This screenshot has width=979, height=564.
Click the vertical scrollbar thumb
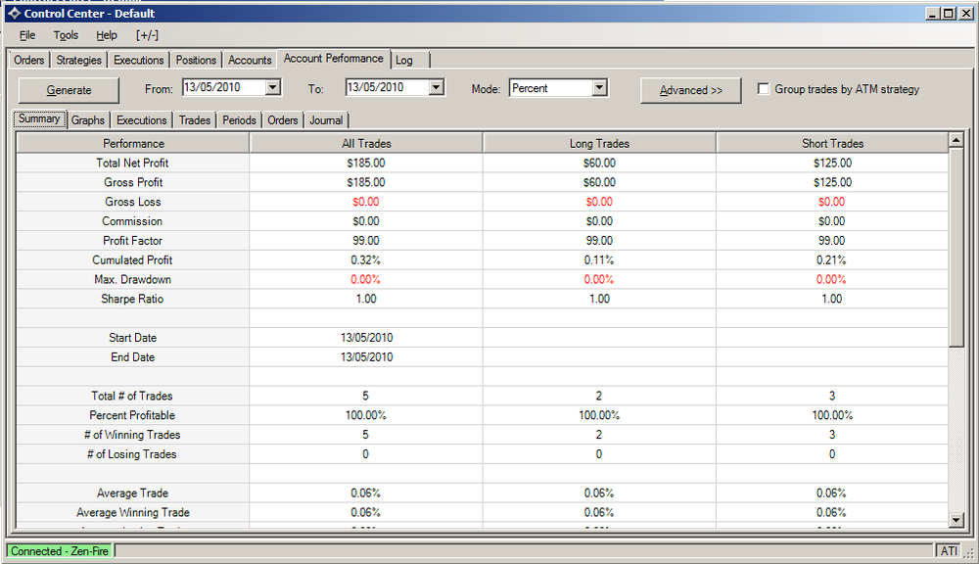[x=956, y=248]
